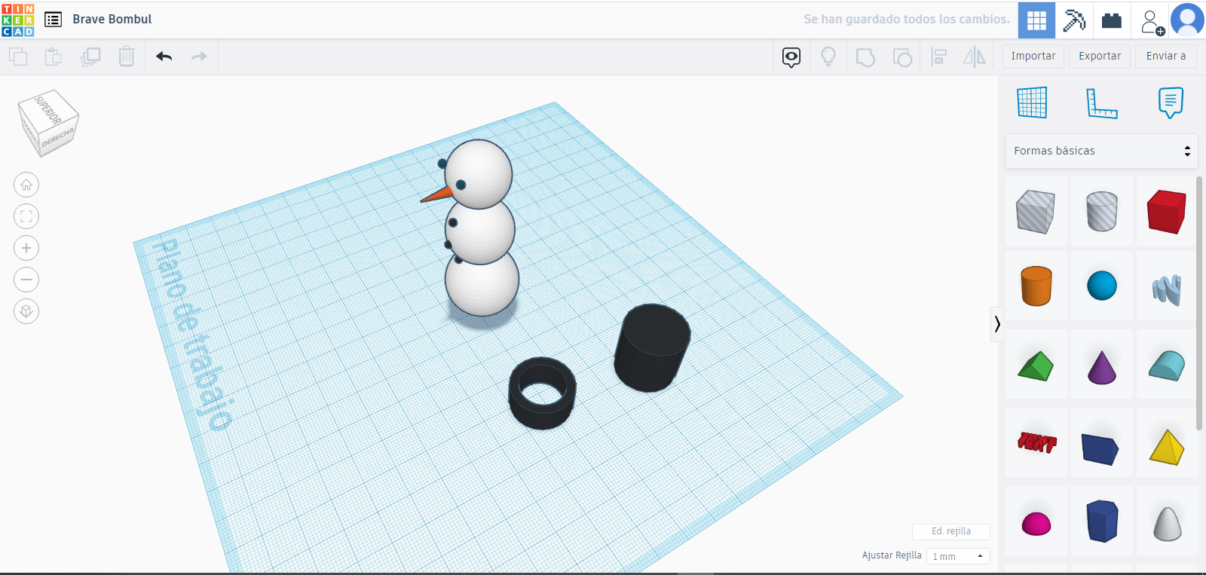The image size is (1206, 575).
Task: Zoom in with the plus button
Action: (26, 248)
